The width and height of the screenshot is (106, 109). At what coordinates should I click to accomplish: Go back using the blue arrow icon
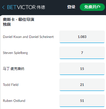click(x=3, y=7)
